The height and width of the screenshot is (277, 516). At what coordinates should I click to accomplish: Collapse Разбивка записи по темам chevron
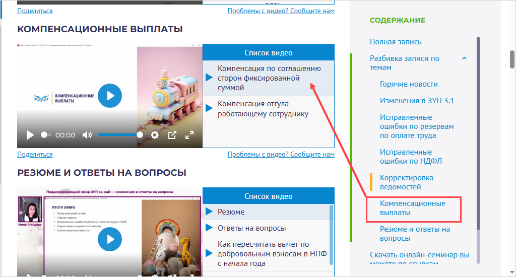click(464, 58)
